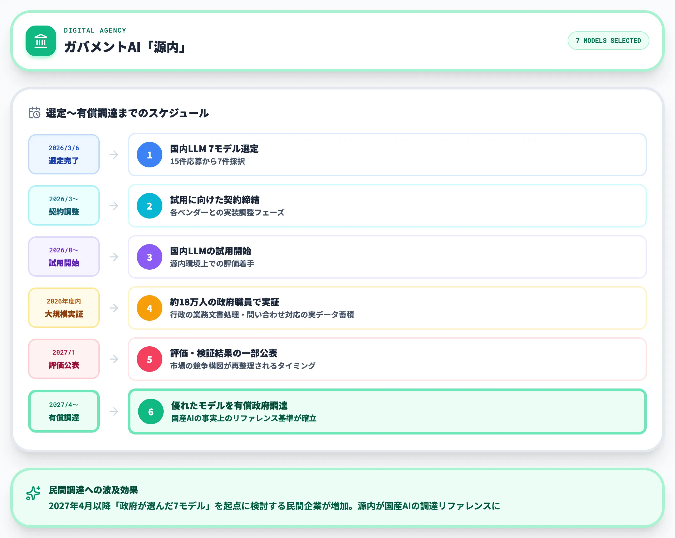Open the 優れたモデルを有償政府調達 step card
The height and width of the screenshot is (538, 675).
click(387, 411)
